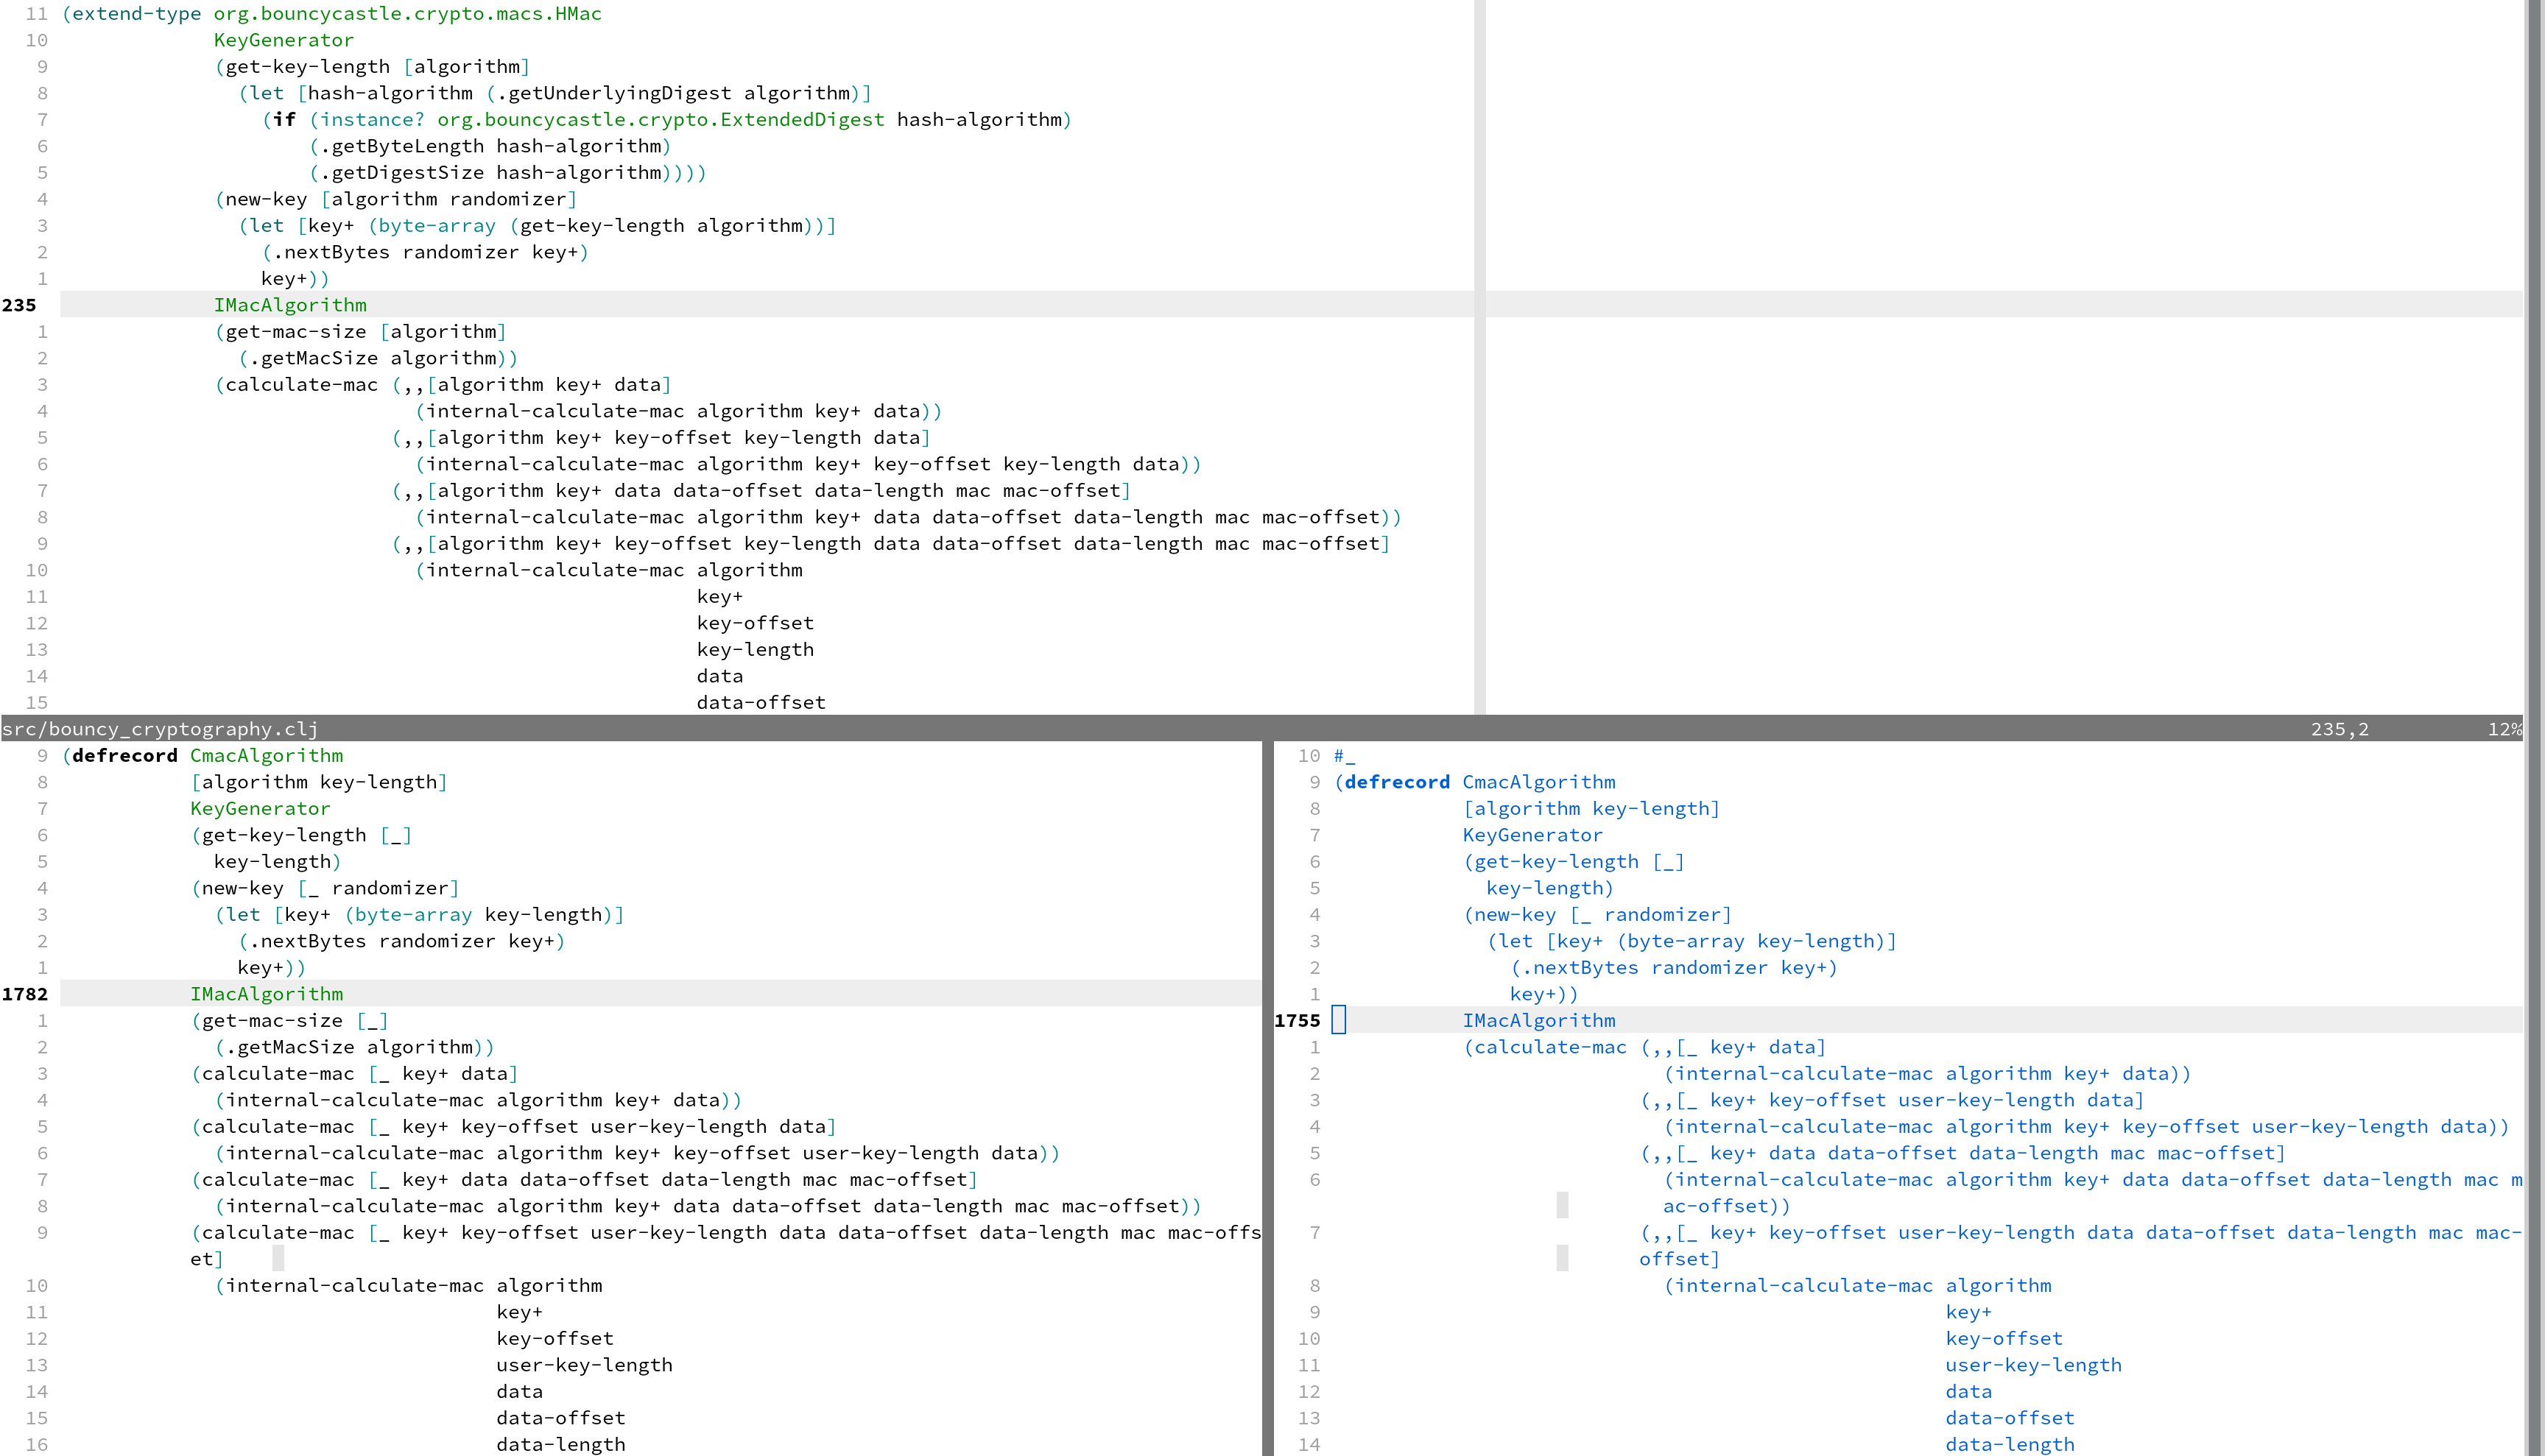2545x1456 pixels.
Task: Click data-length on relative line 16 of green split
Action: [561, 1444]
